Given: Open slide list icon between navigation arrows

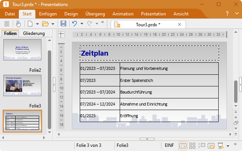Looking at the screenshot, I should point(236,123).
